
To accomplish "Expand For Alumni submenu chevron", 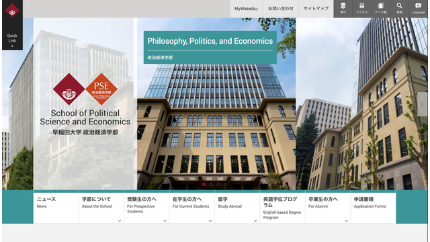I will tap(346, 220).
